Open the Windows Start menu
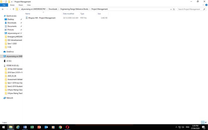 click(x=4, y=127)
